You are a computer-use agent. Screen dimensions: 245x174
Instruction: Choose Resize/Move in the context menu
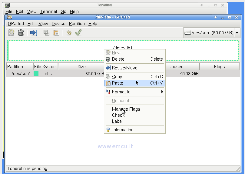(x=135, y=68)
